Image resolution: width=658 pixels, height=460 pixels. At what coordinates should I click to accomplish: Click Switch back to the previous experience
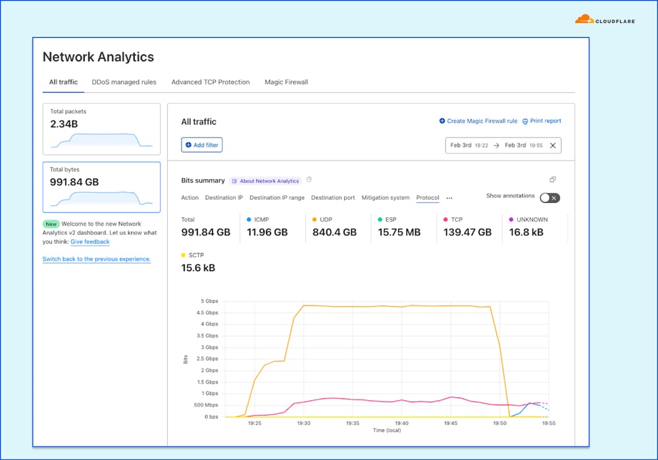(x=97, y=259)
